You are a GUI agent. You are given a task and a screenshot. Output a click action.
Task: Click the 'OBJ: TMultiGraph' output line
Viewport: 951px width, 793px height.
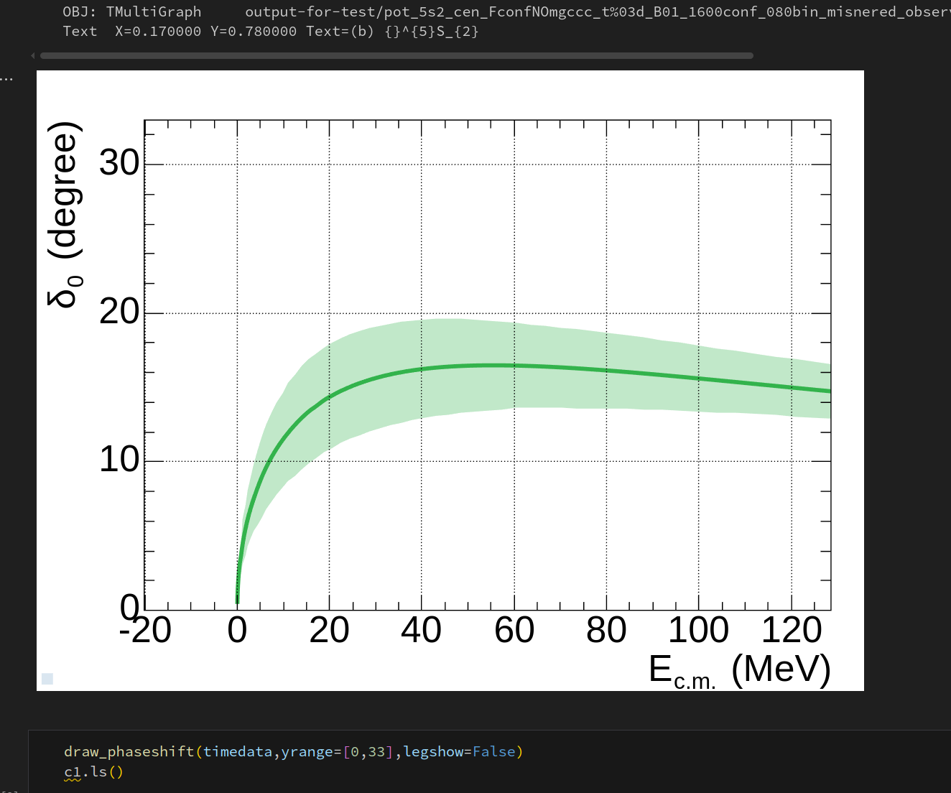(131, 11)
